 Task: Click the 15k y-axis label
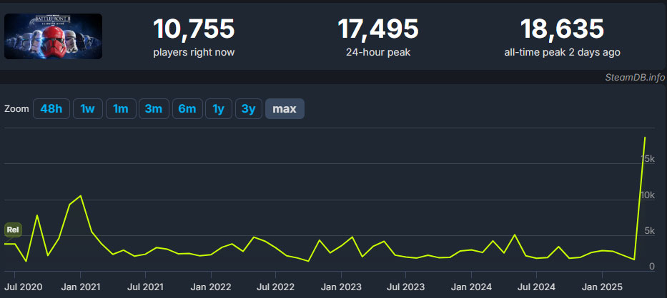pyautogui.click(x=648, y=159)
